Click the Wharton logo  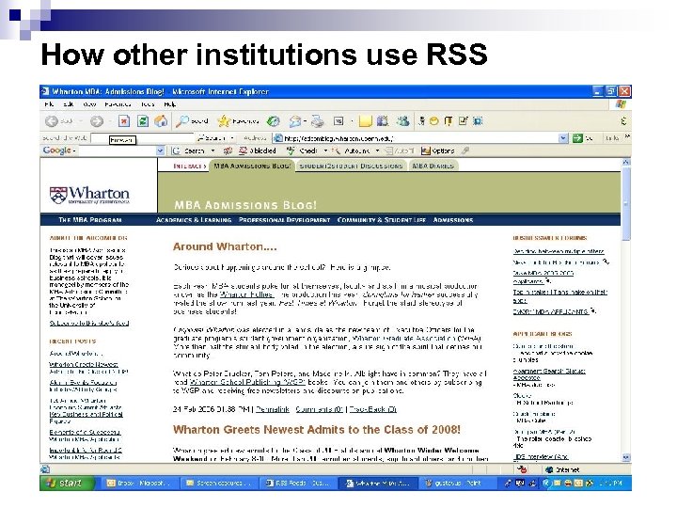(90, 195)
